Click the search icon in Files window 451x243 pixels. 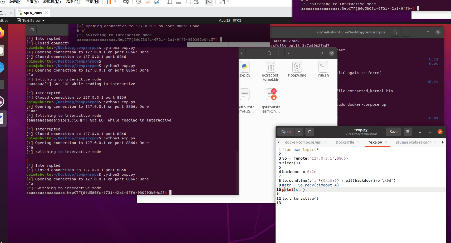point(269,53)
